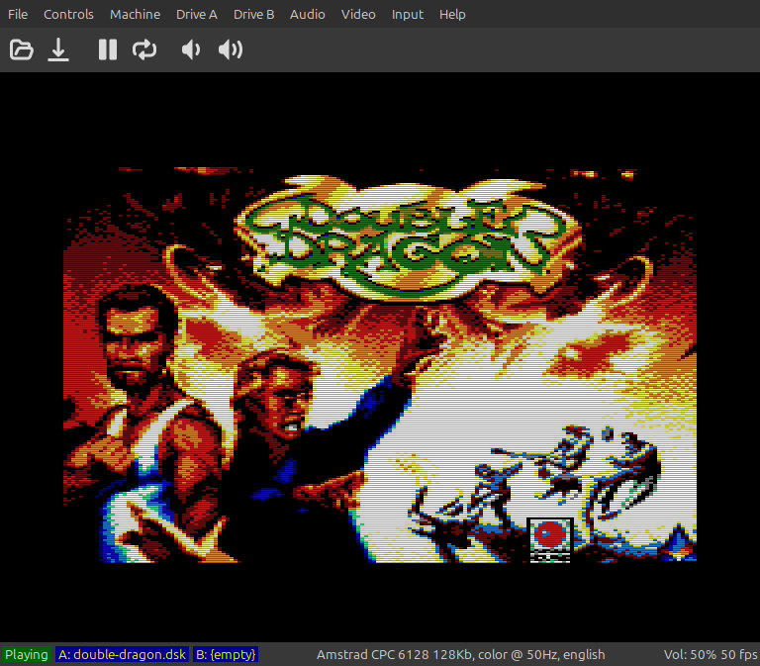The height and width of the screenshot is (666, 760).
Task: Click the A: double-dragon.dsk drive label
Action: pos(122,654)
